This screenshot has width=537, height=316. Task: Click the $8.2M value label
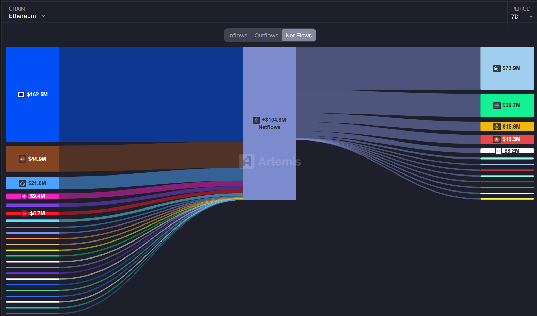tap(512, 151)
